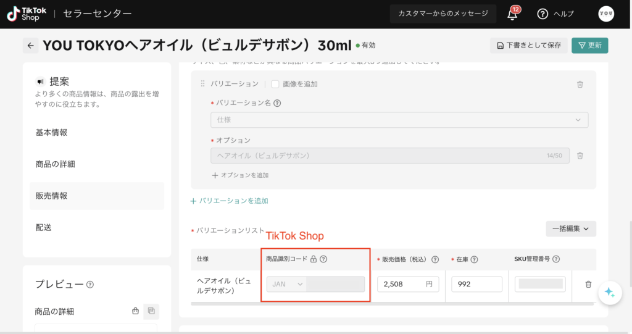Open the JAN code type dropdown

pyautogui.click(x=288, y=284)
